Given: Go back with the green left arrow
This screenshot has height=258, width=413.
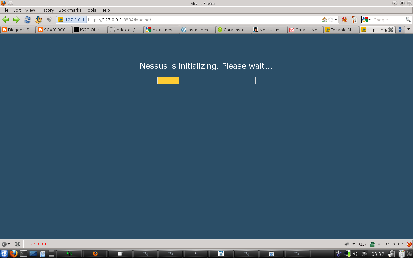Looking at the screenshot, I should click(x=5, y=20).
